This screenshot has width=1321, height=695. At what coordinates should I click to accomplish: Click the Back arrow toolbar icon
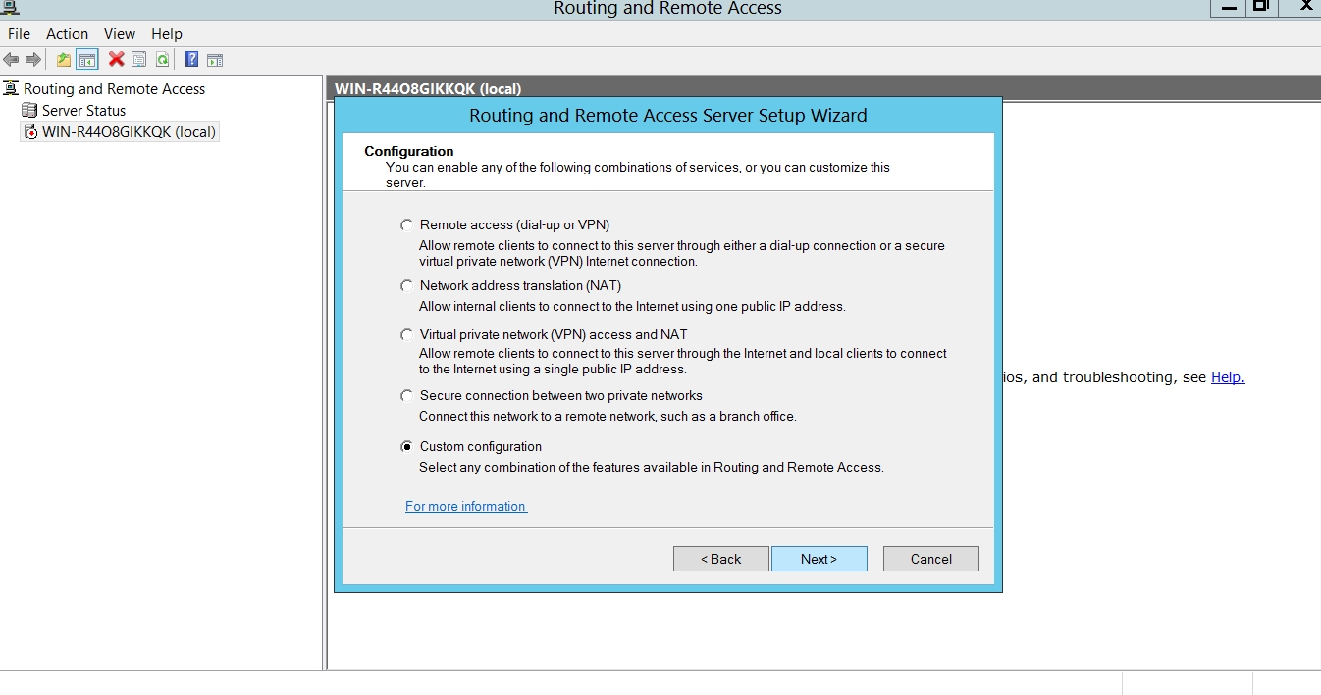pos(12,60)
